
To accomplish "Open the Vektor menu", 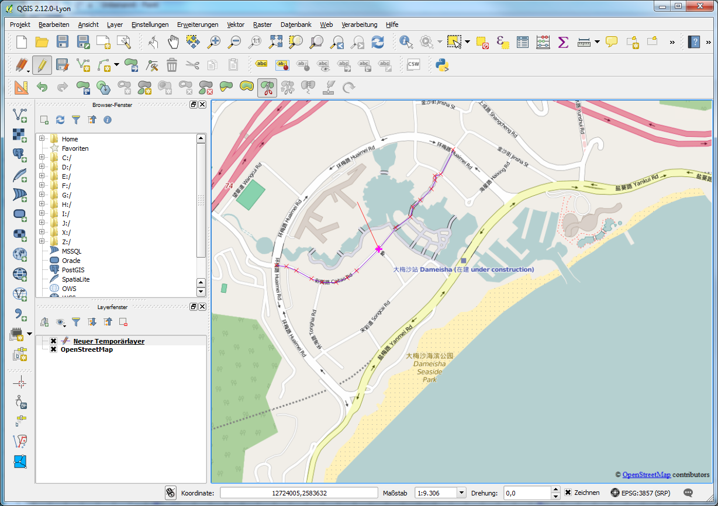I will pyautogui.click(x=236, y=25).
